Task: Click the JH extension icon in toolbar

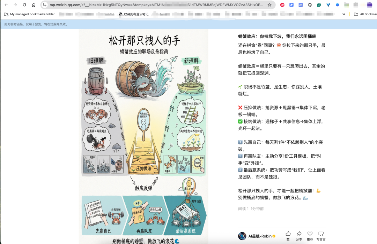Action: (x=300, y=5)
